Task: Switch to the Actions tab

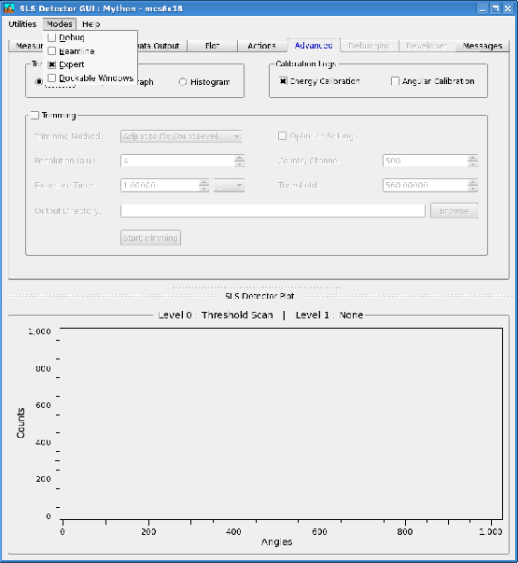Action: pos(261,46)
